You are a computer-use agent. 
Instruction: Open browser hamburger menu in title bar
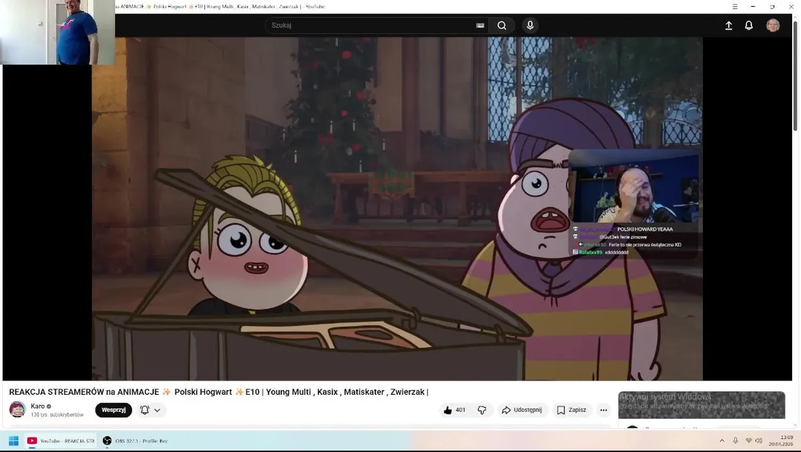coord(735,6)
